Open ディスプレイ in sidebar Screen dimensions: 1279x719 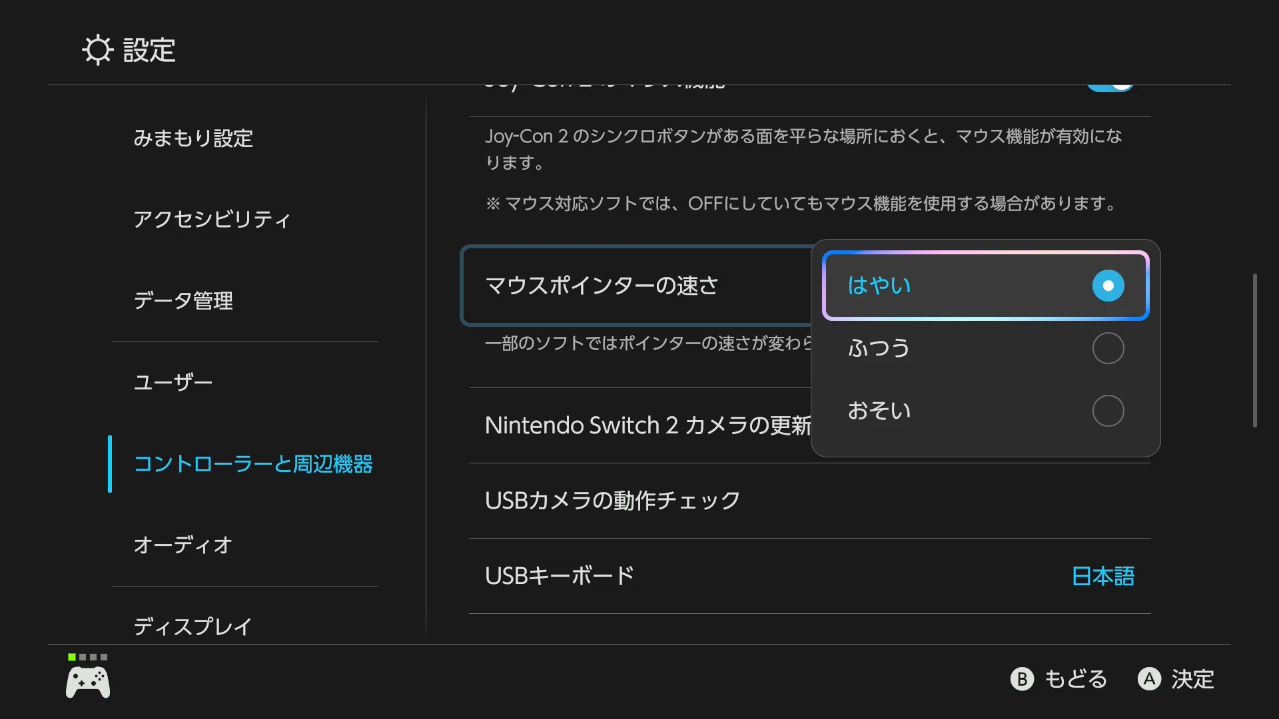[x=193, y=626]
